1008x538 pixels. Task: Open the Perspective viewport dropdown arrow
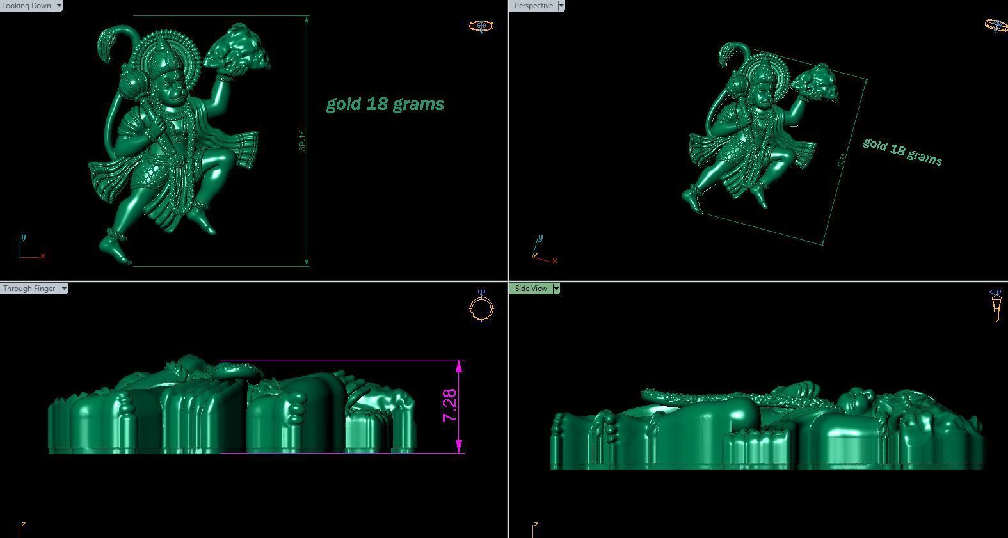(x=561, y=6)
